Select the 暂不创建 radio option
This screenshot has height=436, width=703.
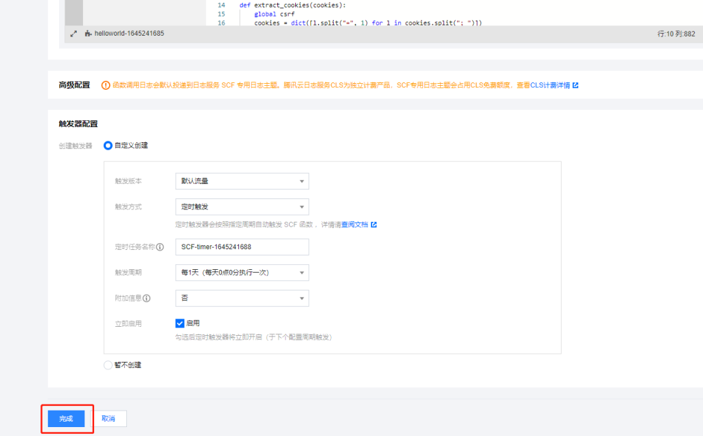pyautogui.click(x=108, y=365)
